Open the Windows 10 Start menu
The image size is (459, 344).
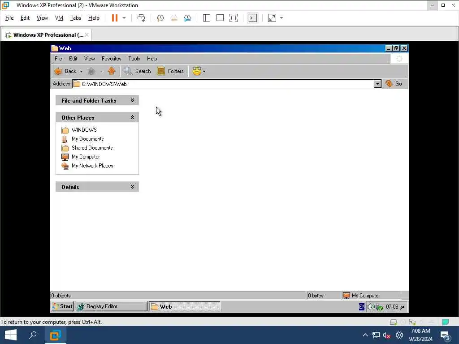(11, 335)
